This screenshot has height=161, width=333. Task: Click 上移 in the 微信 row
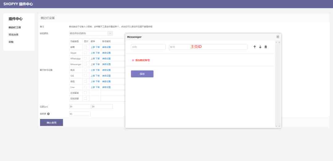tap(93, 81)
